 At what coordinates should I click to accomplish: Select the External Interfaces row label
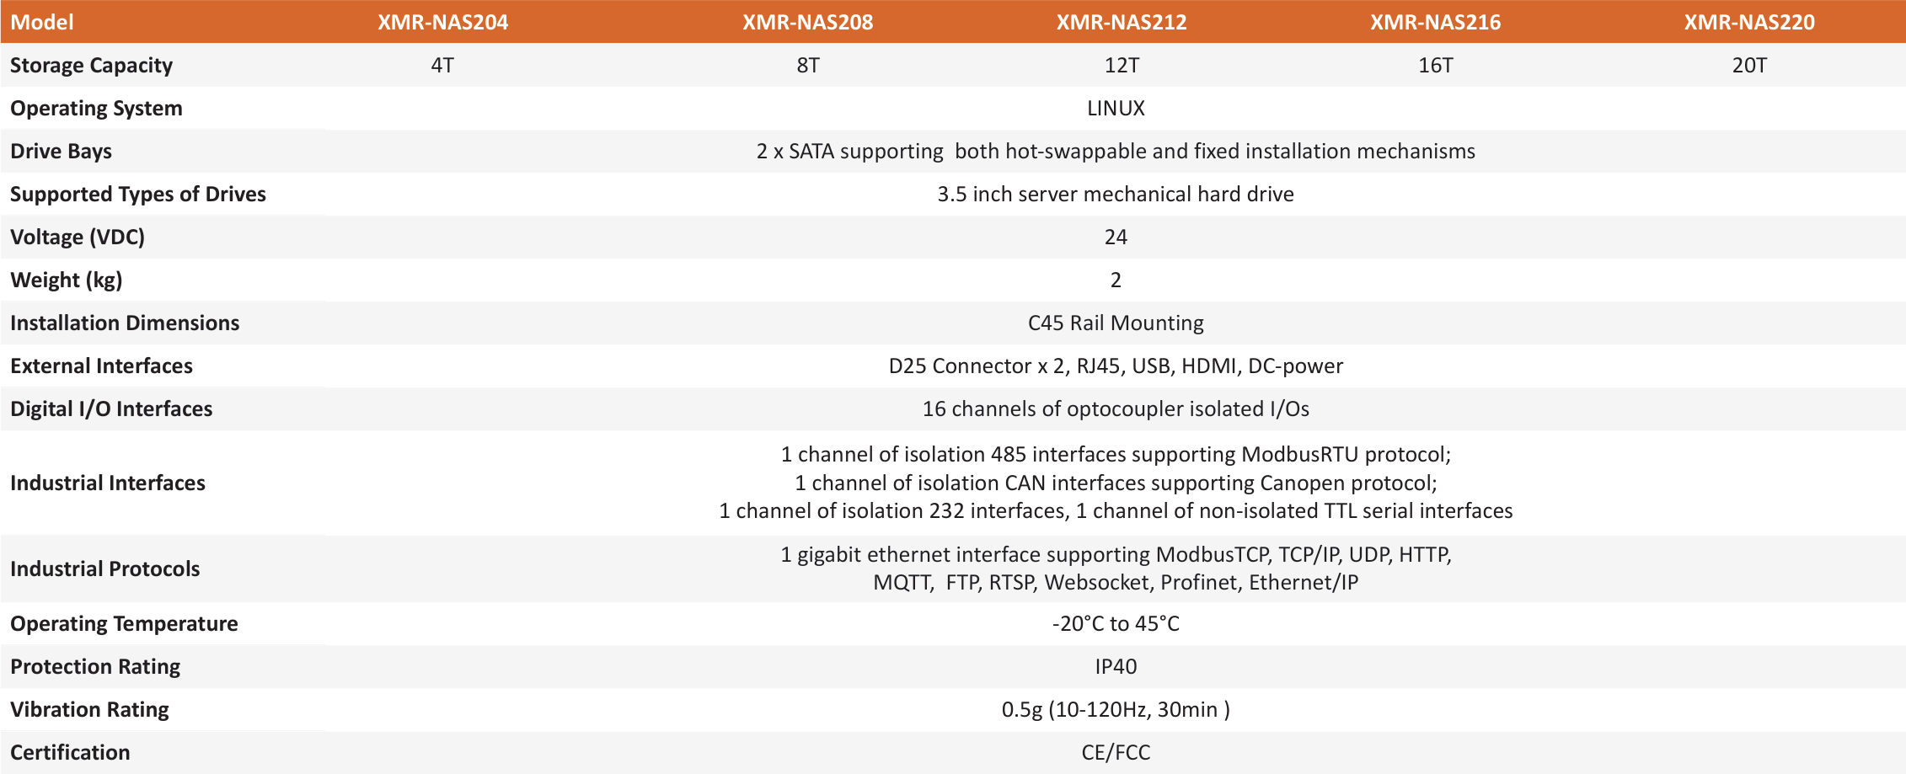coord(101,366)
